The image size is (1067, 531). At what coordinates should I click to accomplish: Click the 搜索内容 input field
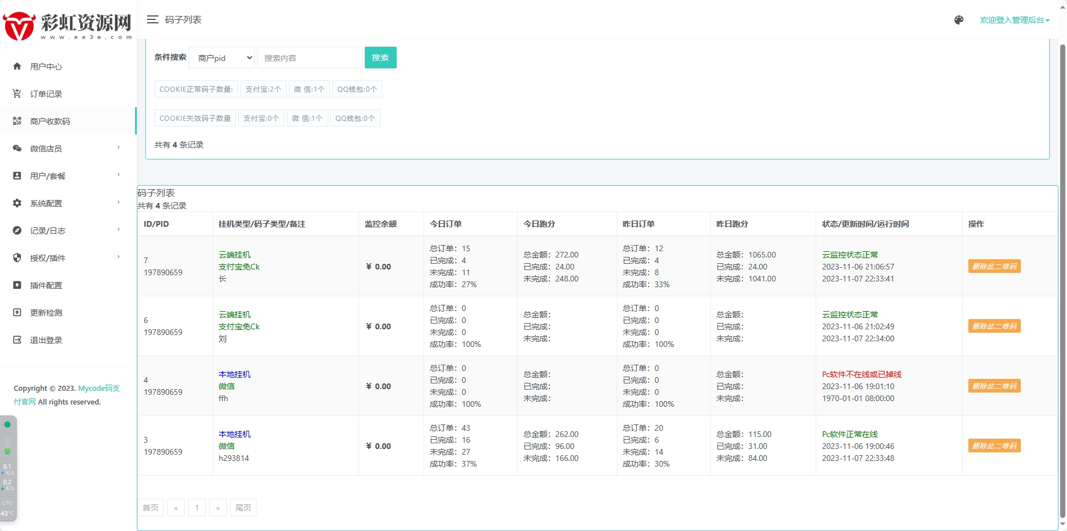309,58
